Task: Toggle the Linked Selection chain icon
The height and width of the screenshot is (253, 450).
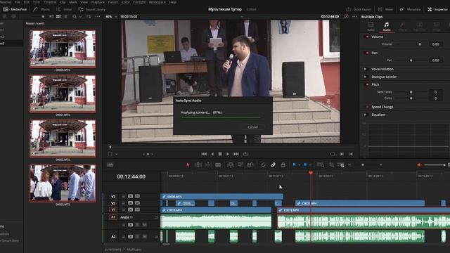Action: [x=274, y=165]
